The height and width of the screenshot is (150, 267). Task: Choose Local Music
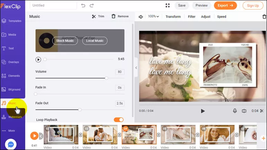click(x=95, y=41)
